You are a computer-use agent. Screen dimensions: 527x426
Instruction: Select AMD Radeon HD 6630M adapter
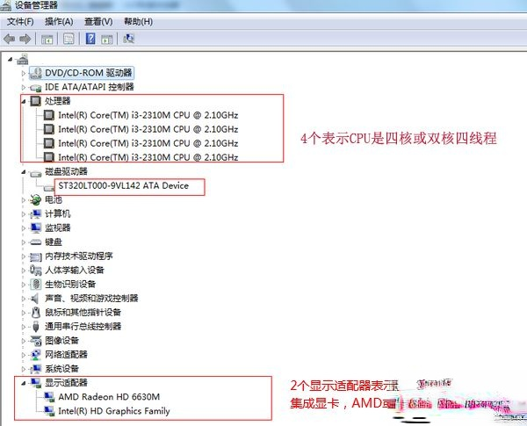109,397
